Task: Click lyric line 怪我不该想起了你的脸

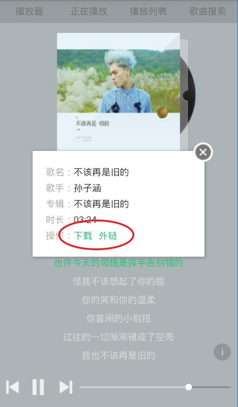Action: click(119, 281)
